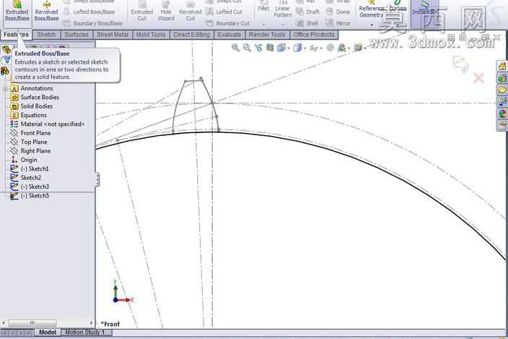Switch to the Evaluate tab
The height and width of the screenshot is (339, 508).
point(229,35)
